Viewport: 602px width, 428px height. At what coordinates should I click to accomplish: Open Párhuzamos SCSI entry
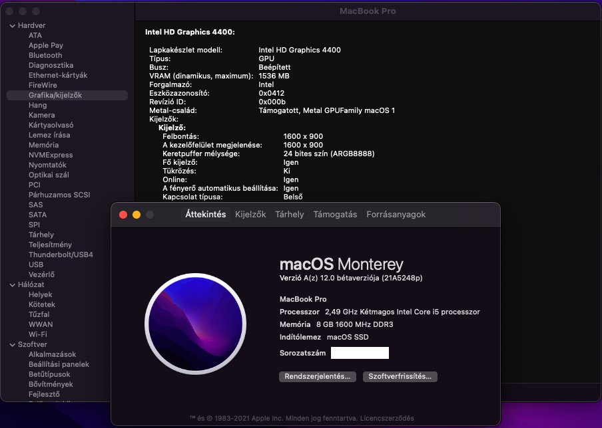click(59, 195)
